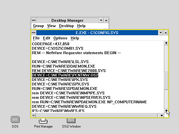Click horizontal scrollbar left arrow
The height and width of the screenshot is (134, 179).
click(34, 115)
